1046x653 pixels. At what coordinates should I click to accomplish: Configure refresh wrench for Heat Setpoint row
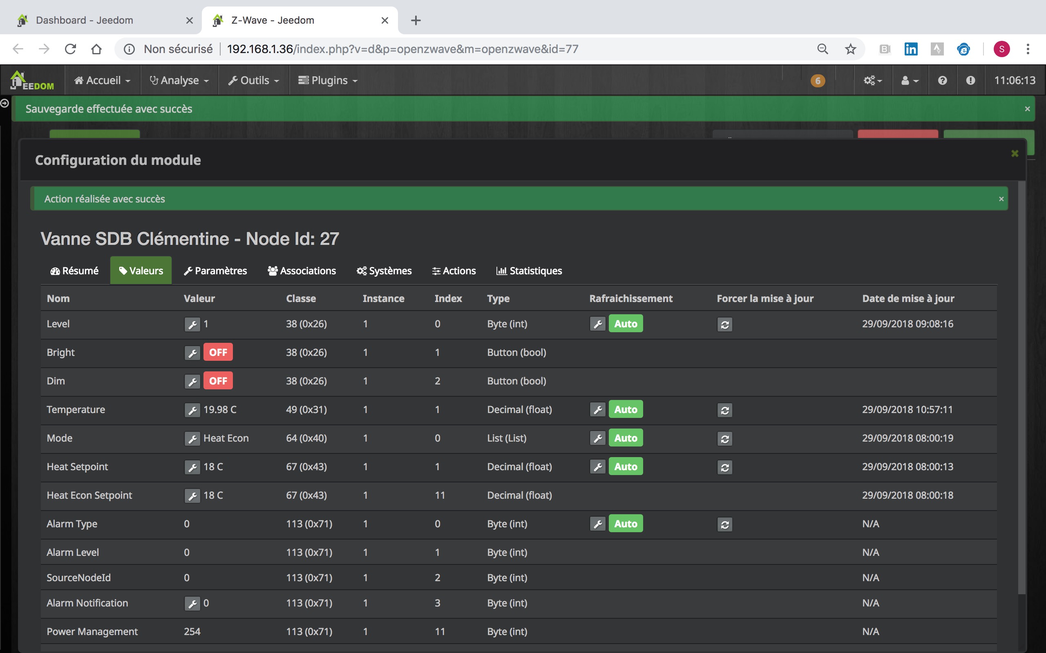597,466
